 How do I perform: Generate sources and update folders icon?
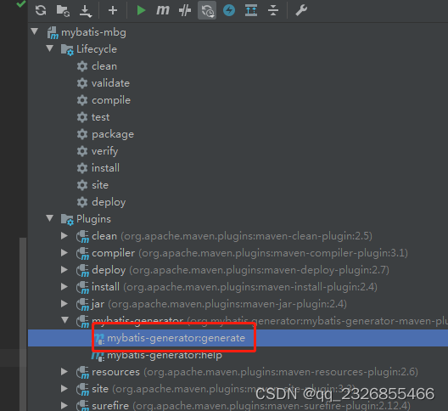click(63, 10)
